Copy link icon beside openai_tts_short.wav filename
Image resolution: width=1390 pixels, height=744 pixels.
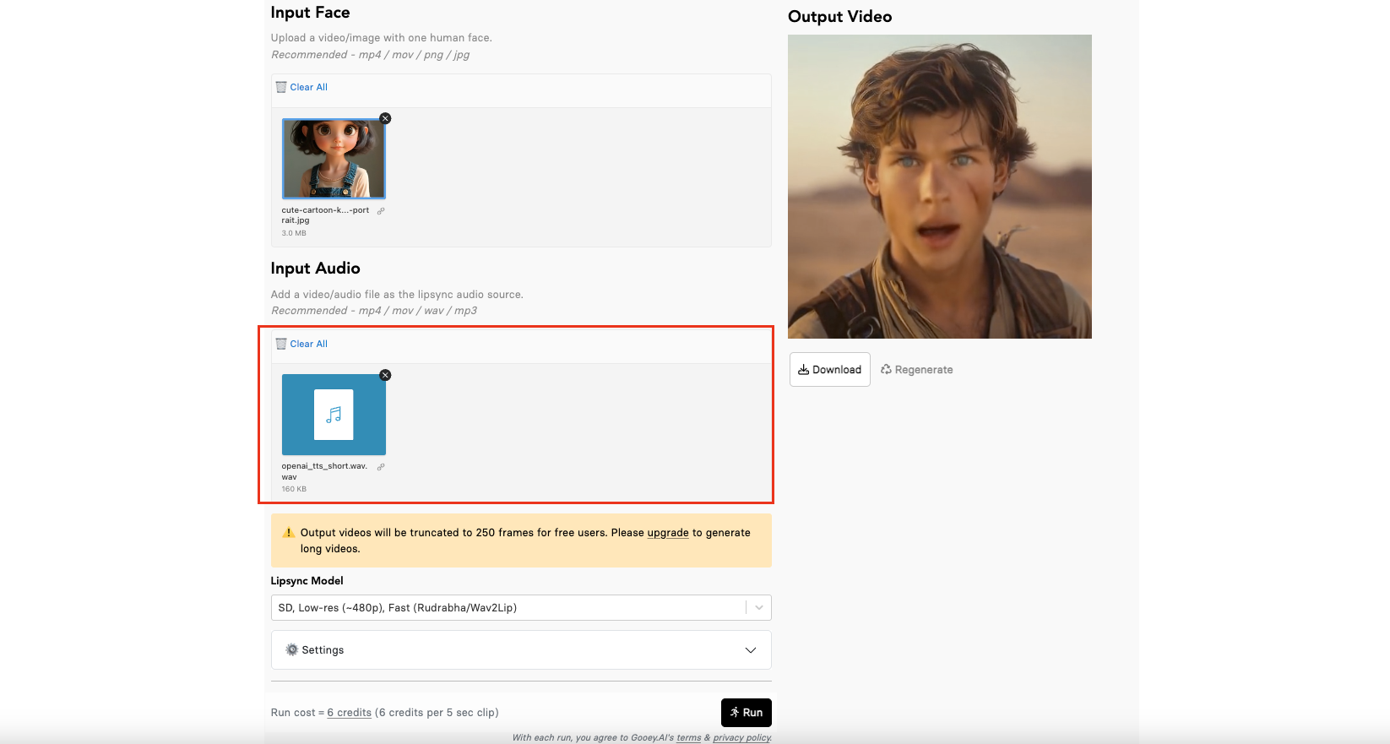coord(381,467)
